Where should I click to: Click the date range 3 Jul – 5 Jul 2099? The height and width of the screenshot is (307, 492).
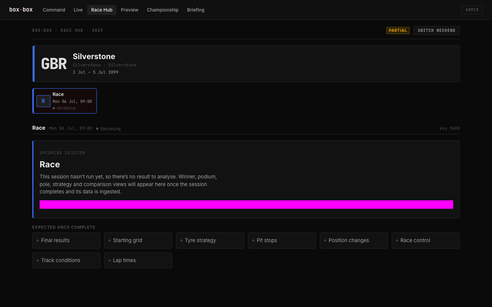pyautogui.click(x=96, y=72)
